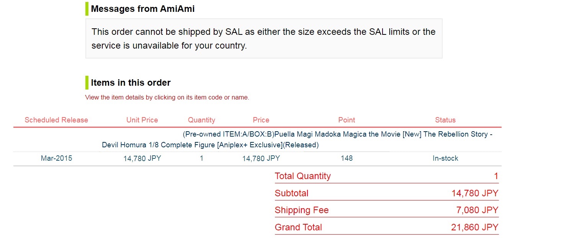The image size is (564, 238).
Task: Click the Shipping Fee label
Action: (302, 210)
